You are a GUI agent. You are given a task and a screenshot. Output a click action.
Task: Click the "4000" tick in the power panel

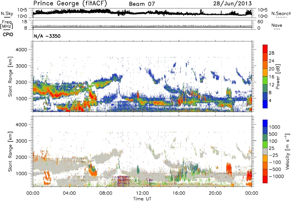pos(21,50)
